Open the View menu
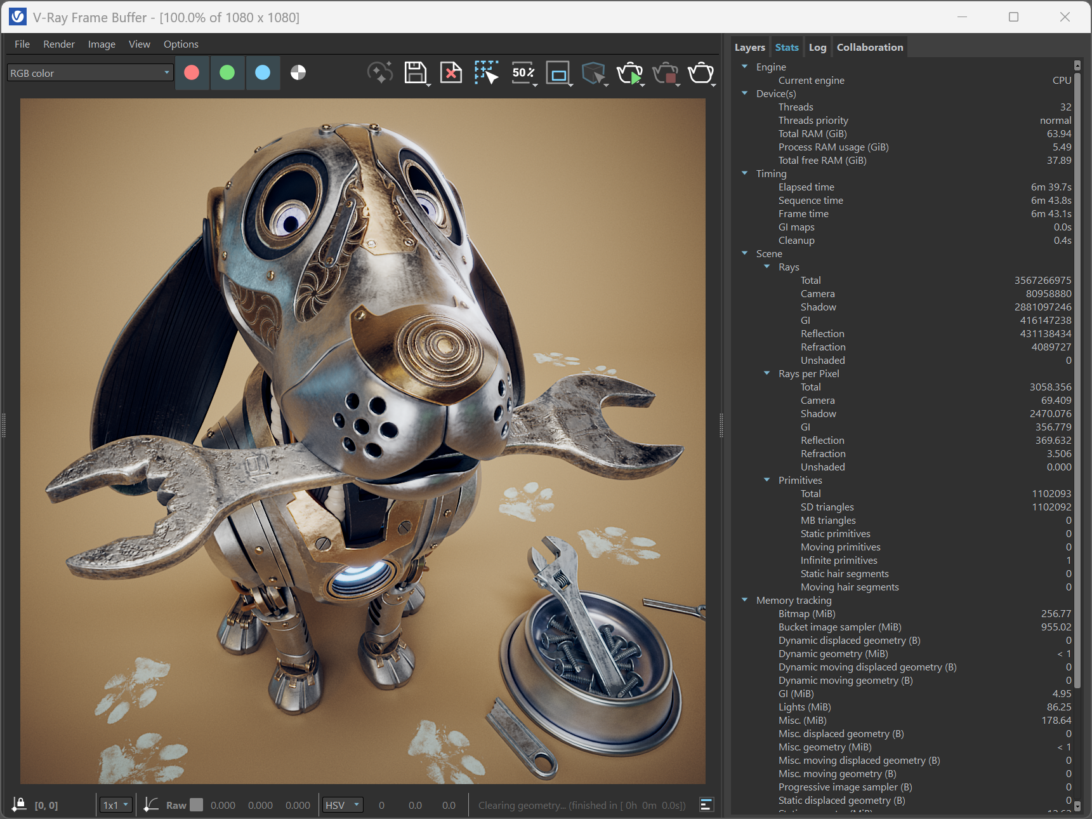This screenshot has height=819, width=1092. [x=140, y=44]
